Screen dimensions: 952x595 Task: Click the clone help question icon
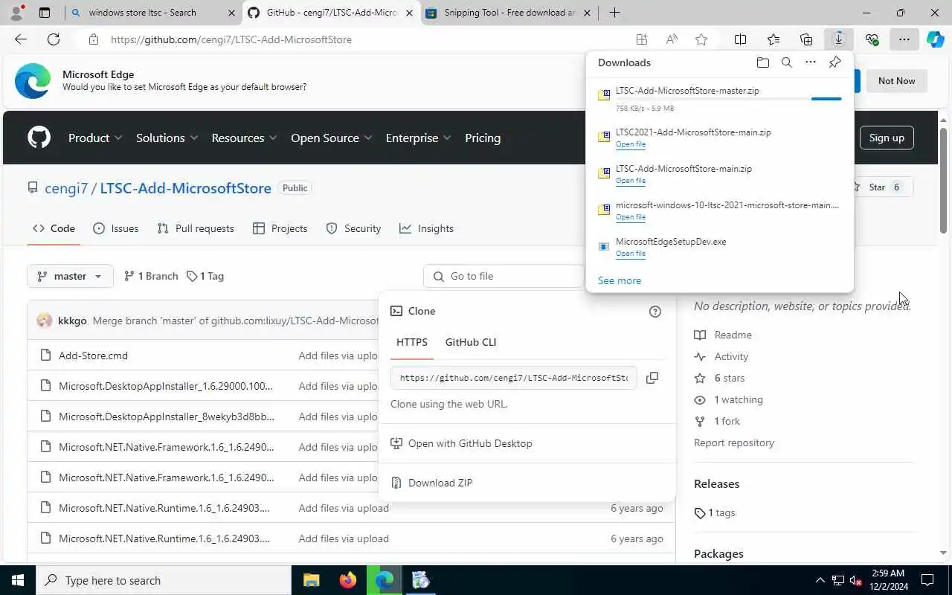(x=655, y=312)
